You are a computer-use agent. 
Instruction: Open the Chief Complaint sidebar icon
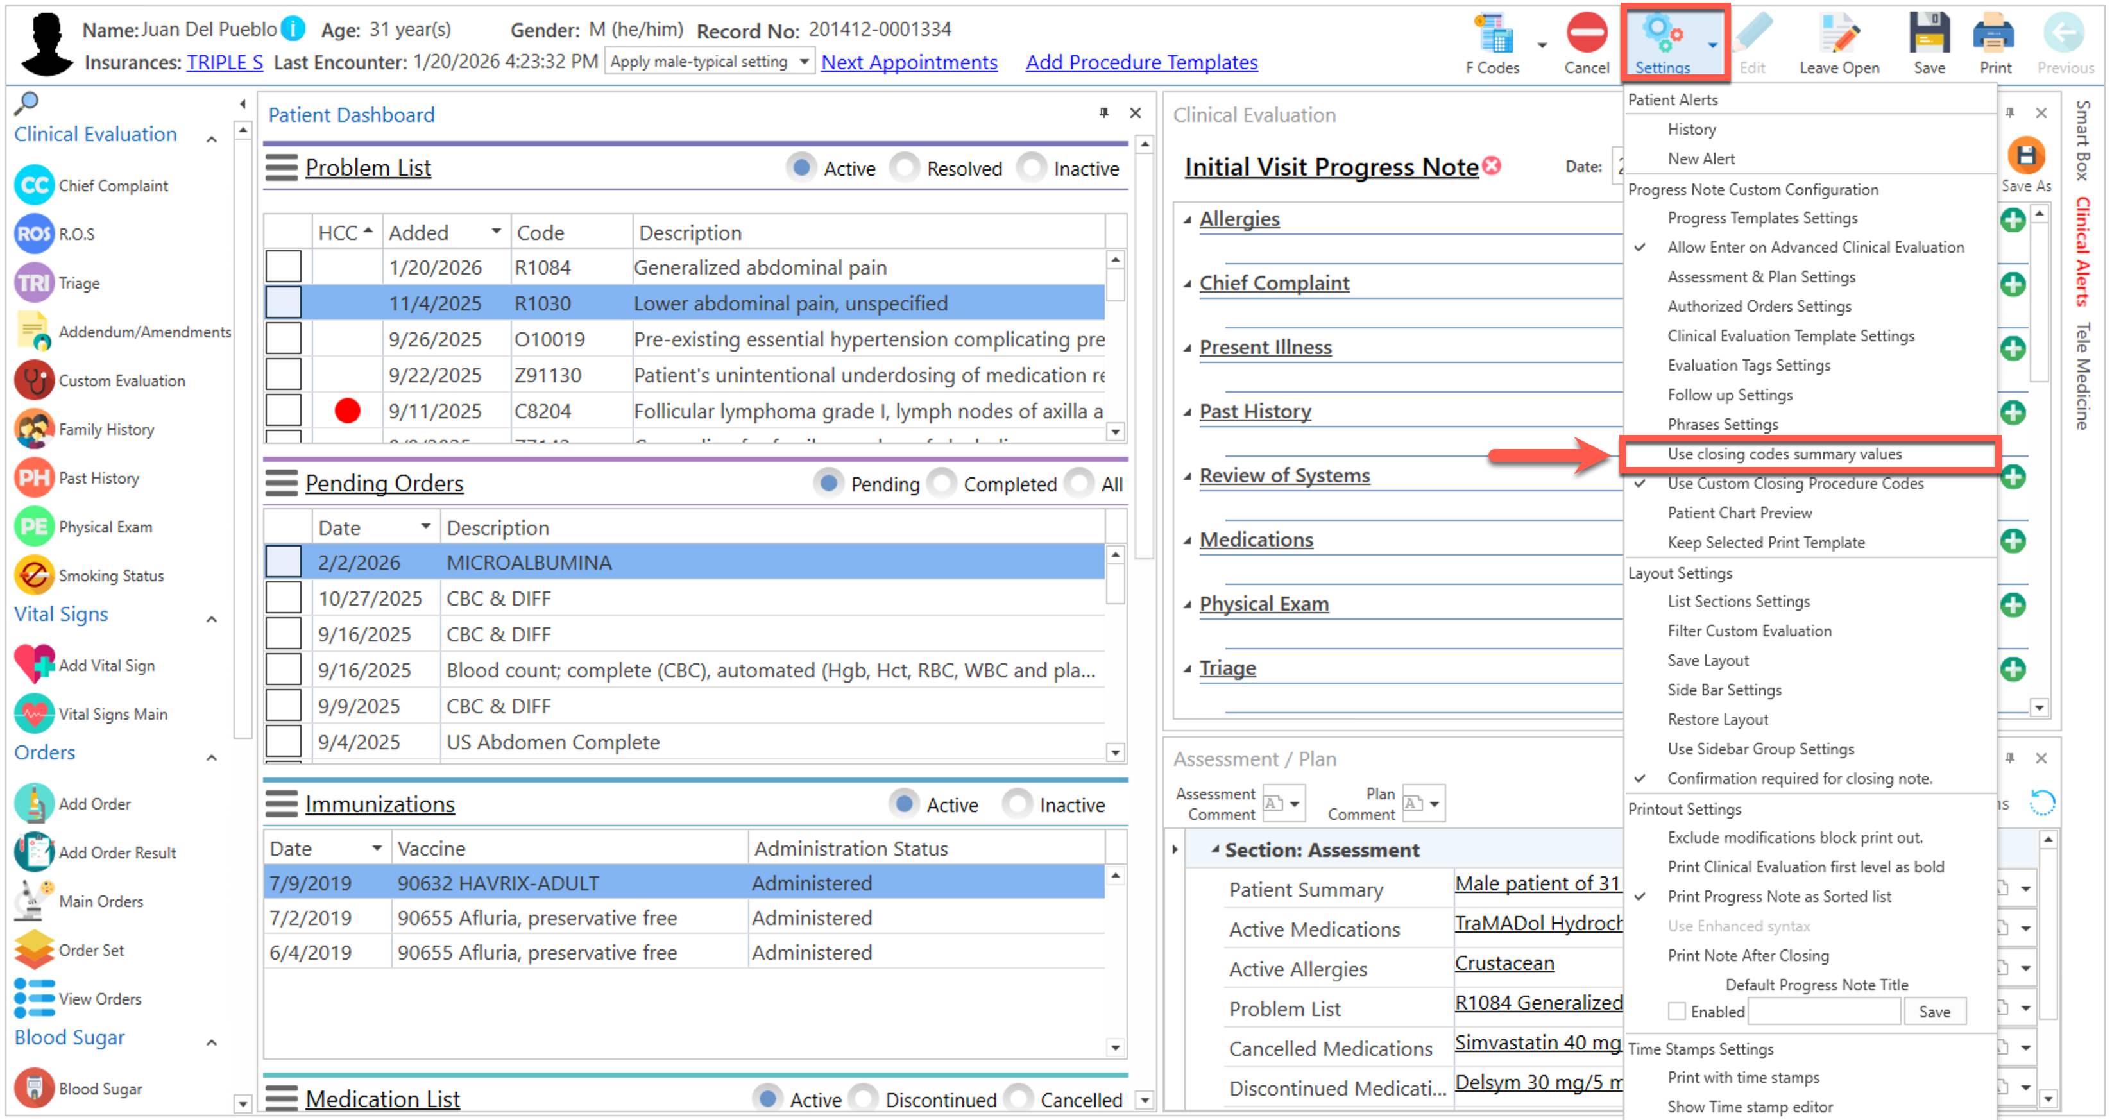(35, 185)
